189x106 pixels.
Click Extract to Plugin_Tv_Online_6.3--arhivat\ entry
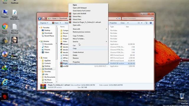tap(88, 22)
